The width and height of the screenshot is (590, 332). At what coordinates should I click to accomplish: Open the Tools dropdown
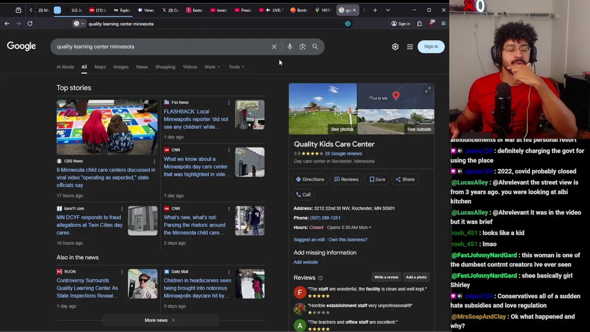(x=236, y=67)
